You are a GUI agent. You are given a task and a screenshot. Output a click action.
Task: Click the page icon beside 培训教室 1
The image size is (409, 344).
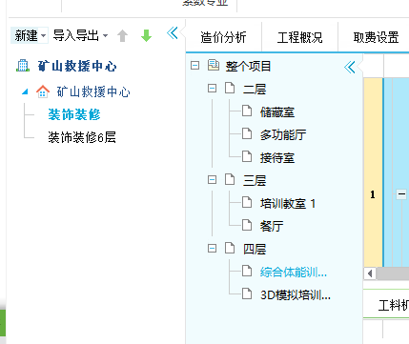pyautogui.click(x=247, y=202)
